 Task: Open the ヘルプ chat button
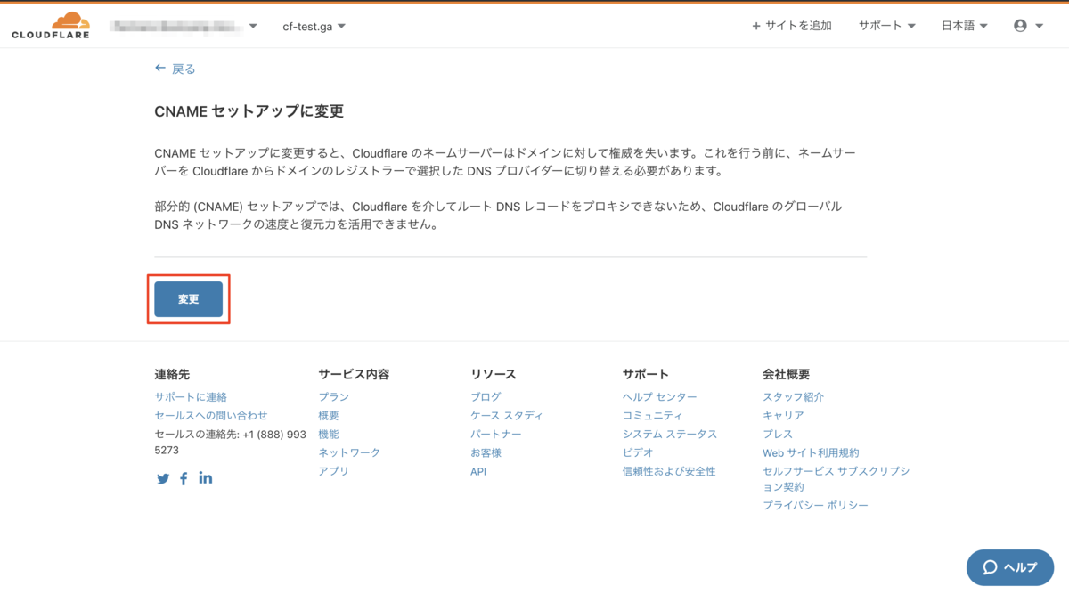[x=1010, y=567]
